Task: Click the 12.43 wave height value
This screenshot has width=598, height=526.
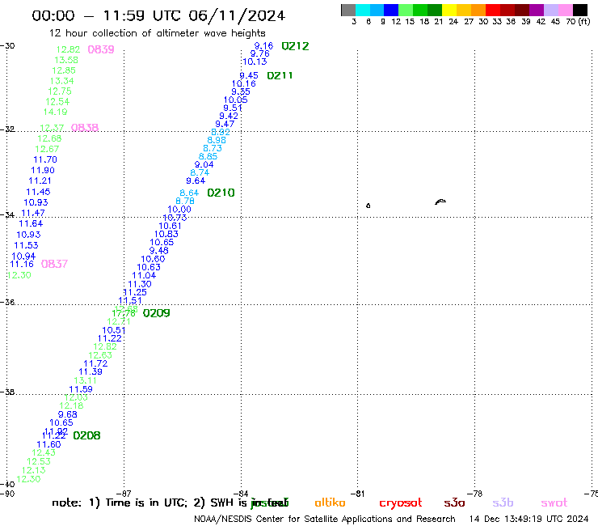Action: [x=44, y=452]
